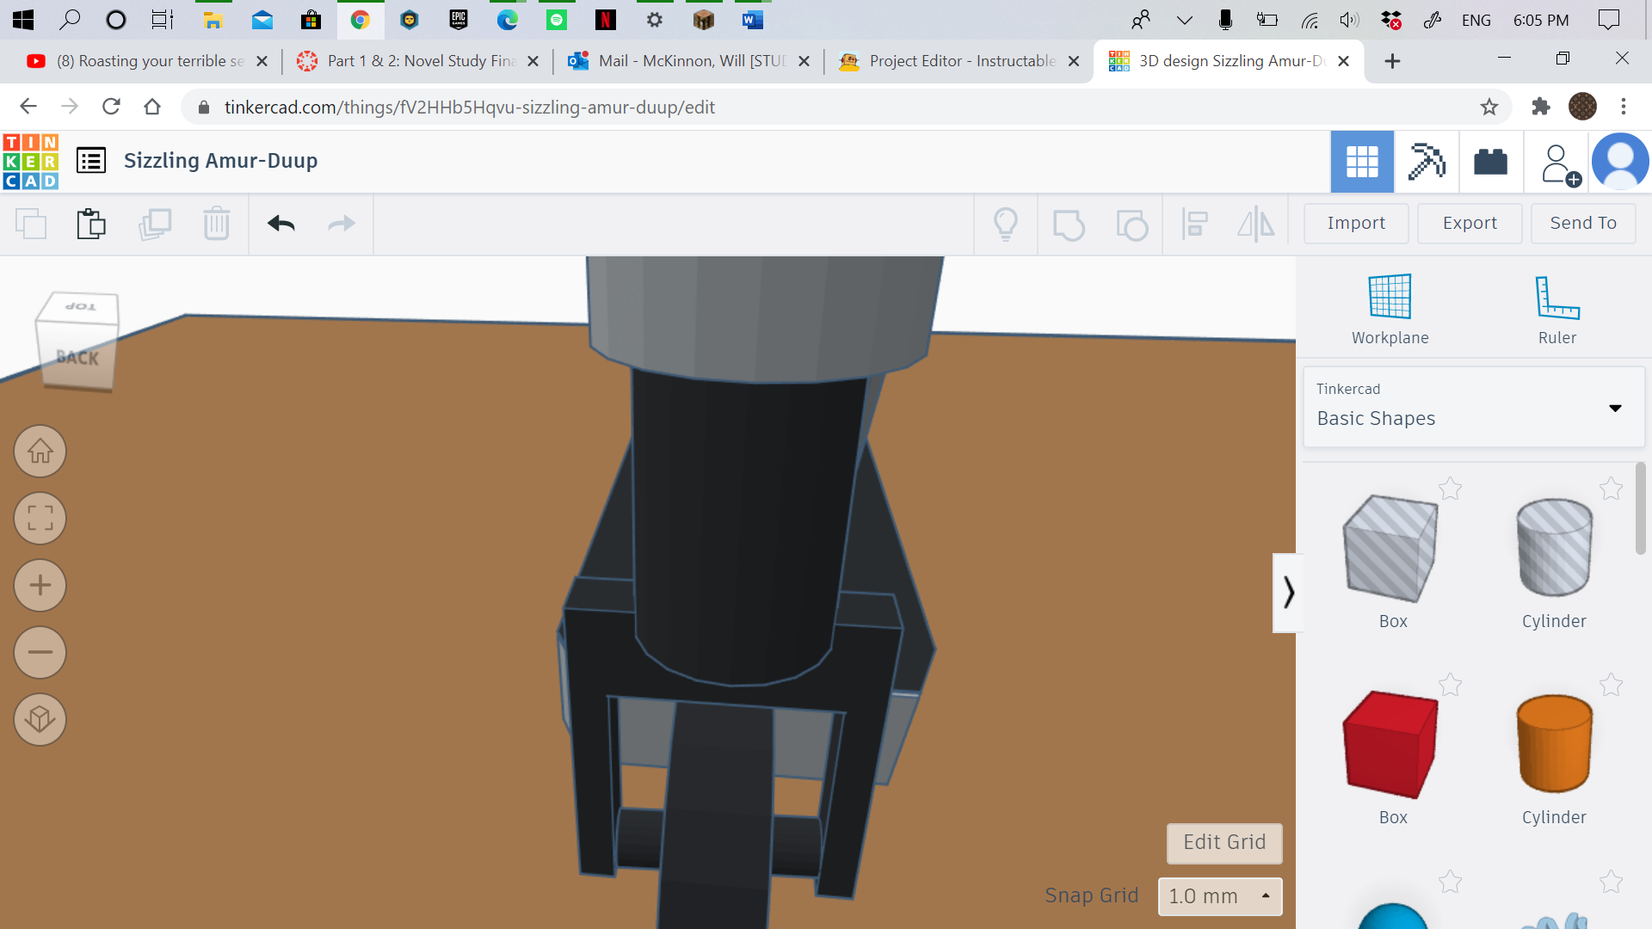Open a new browser tab

pos(1392,61)
